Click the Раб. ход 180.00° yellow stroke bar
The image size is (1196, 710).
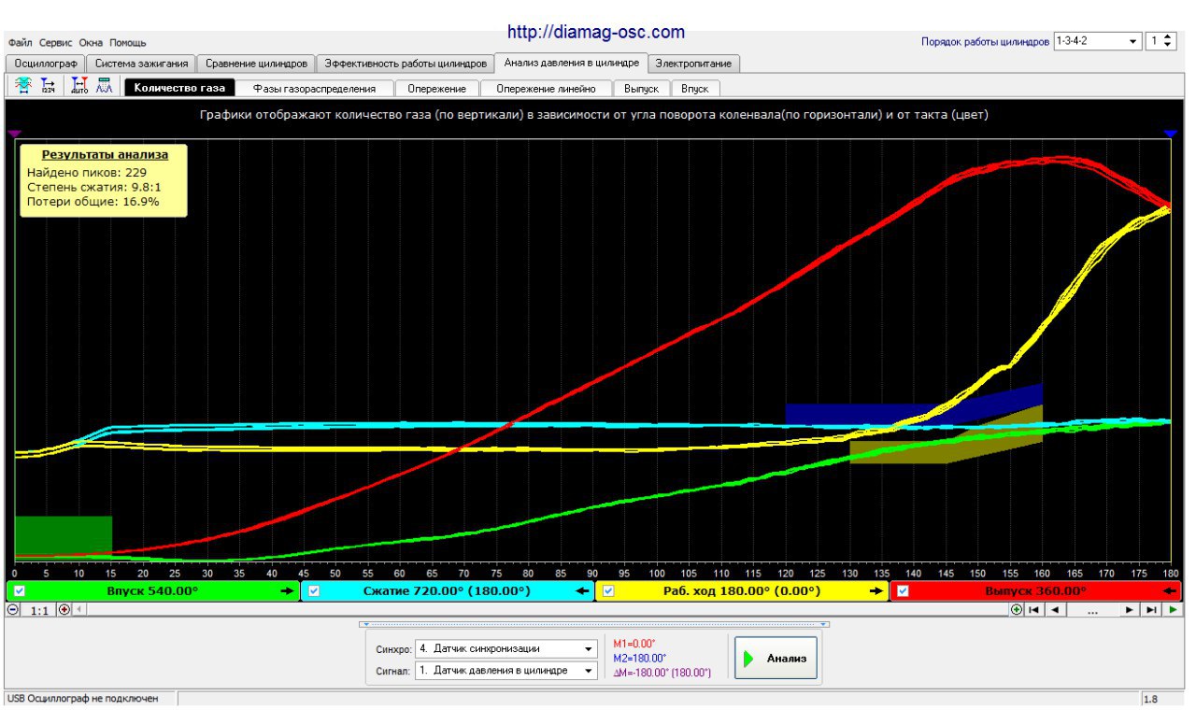(x=742, y=591)
